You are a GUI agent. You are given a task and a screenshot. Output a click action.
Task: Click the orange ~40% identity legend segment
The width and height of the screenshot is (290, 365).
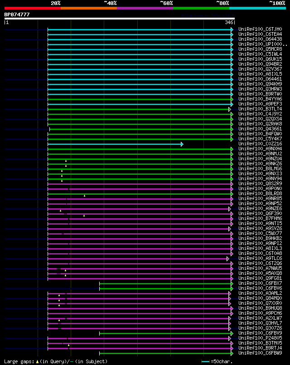(x=89, y=8)
